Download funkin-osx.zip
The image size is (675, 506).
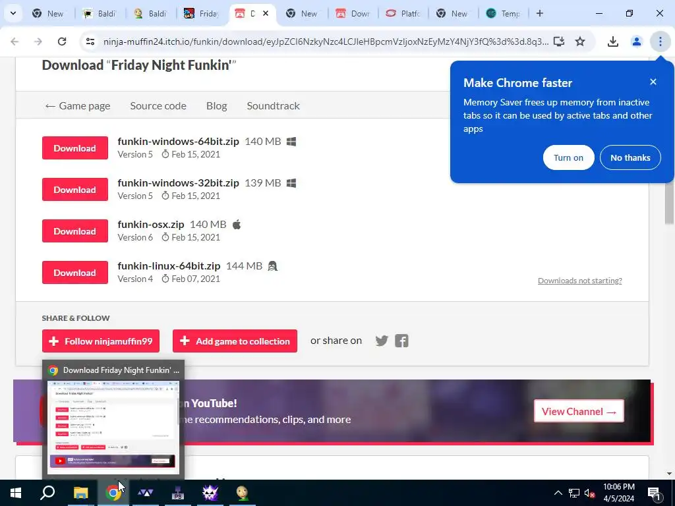click(75, 231)
